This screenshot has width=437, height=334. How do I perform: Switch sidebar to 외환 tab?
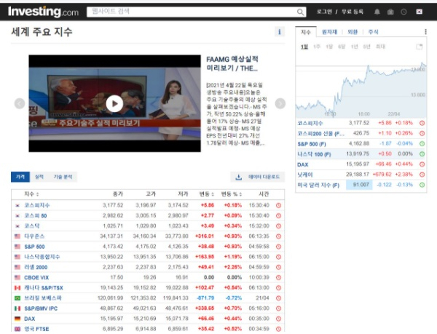pyautogui.click(x=353, y=32)
